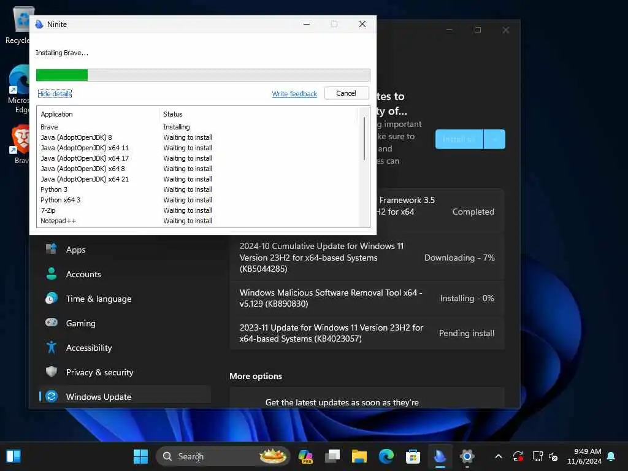Open the Recycle Bin desktop icon
This screenshot has height=471, width=628.
[18, 25]
